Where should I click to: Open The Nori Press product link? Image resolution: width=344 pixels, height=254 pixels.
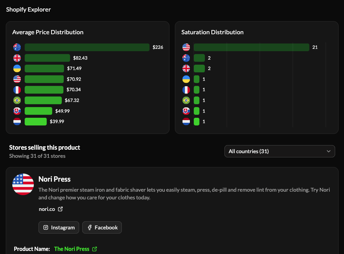click(x=71, y=249)
